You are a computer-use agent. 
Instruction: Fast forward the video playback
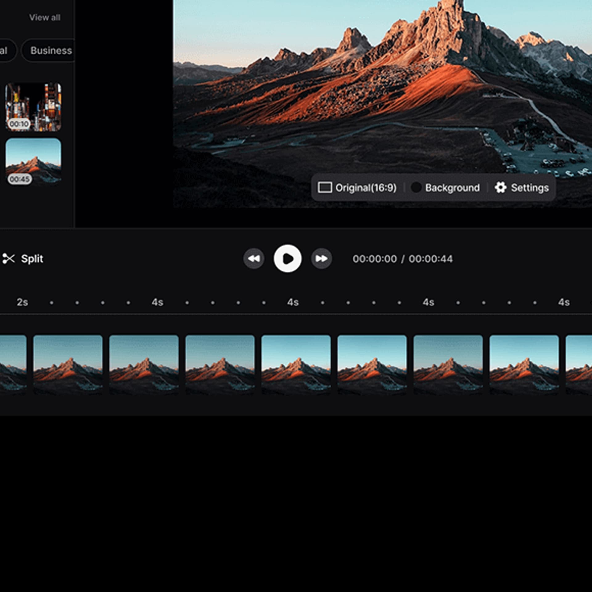[x=322, y=258]
